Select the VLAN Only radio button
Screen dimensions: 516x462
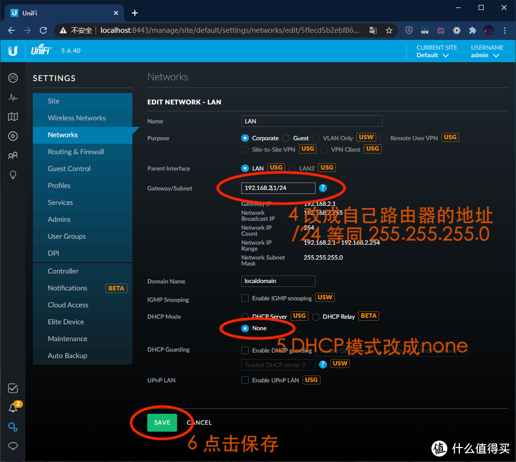coord(316,138)
